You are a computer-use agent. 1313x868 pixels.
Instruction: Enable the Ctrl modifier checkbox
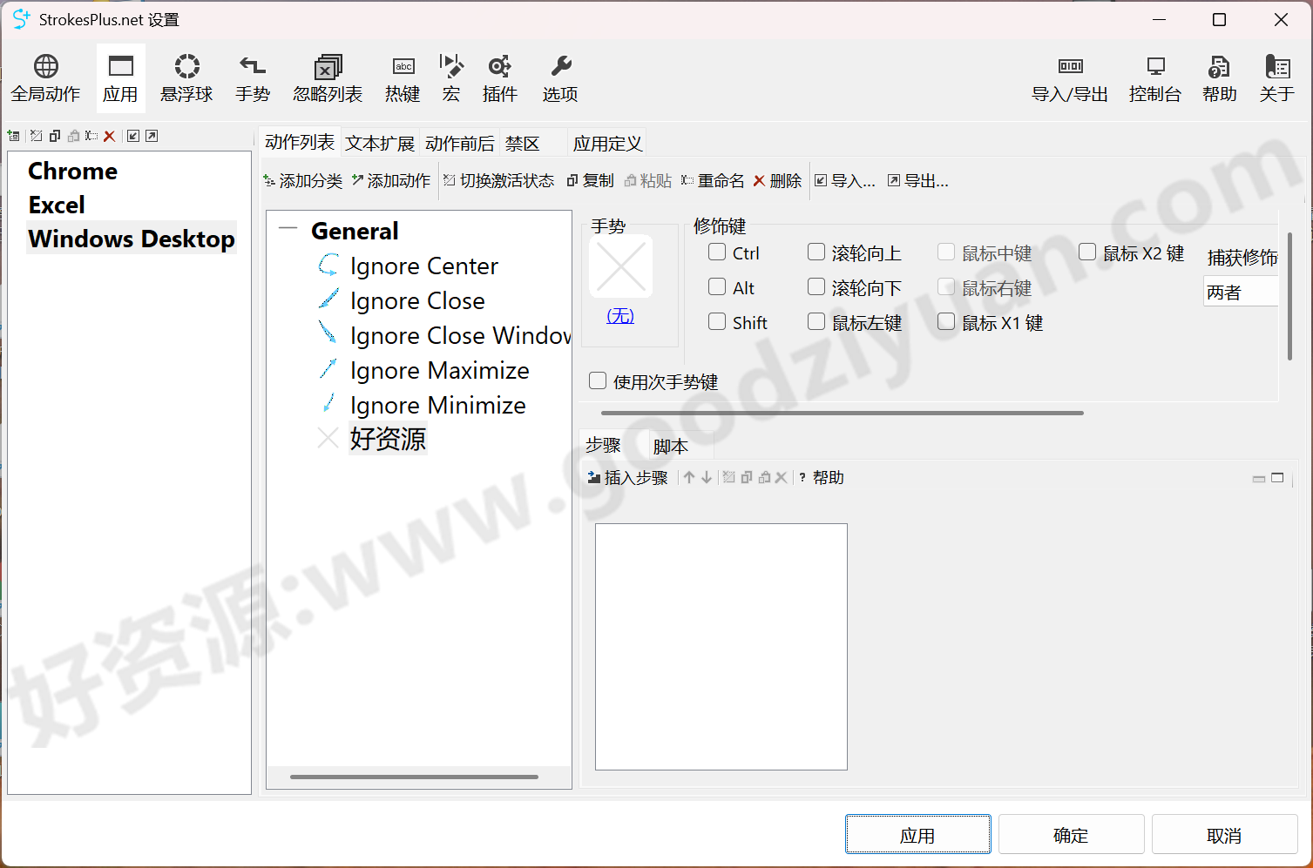pyautogui.click(x=716, y=252)
